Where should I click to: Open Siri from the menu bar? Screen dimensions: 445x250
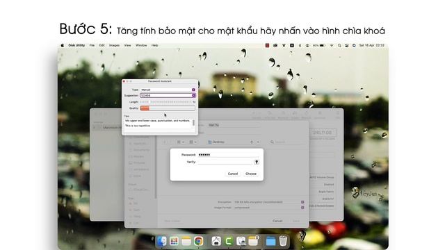click(354, 45)
